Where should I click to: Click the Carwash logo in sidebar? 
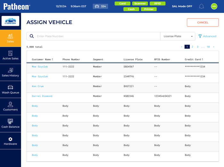10,21
